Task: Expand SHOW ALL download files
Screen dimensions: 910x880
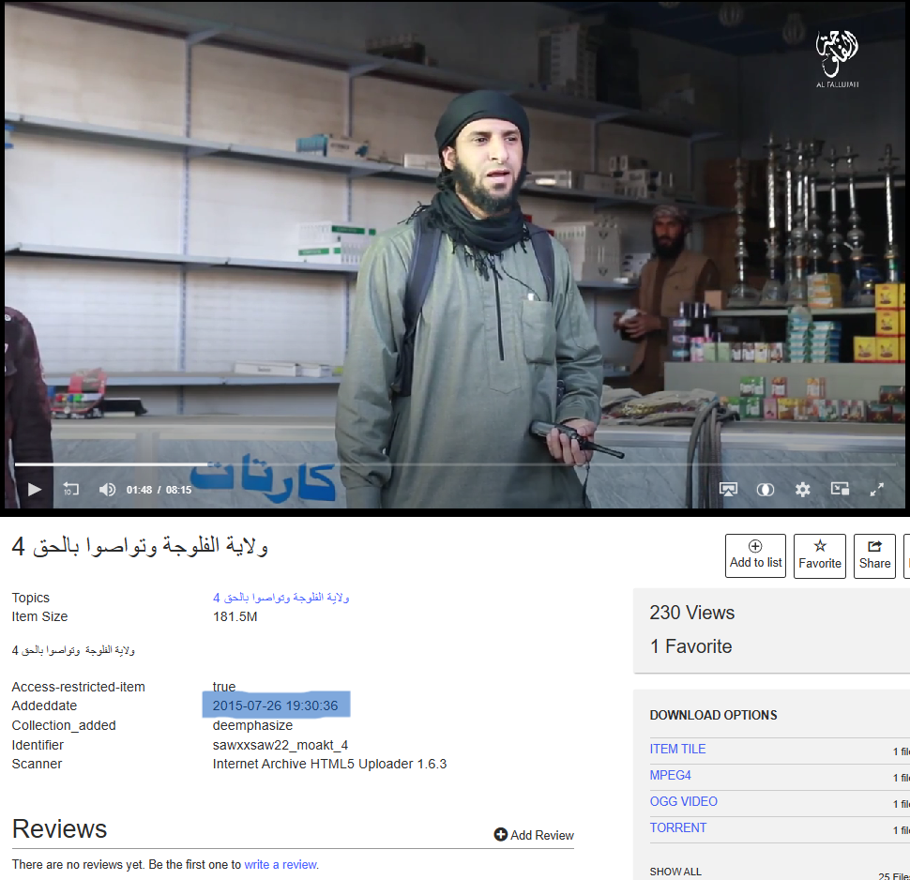Action: 675,872
